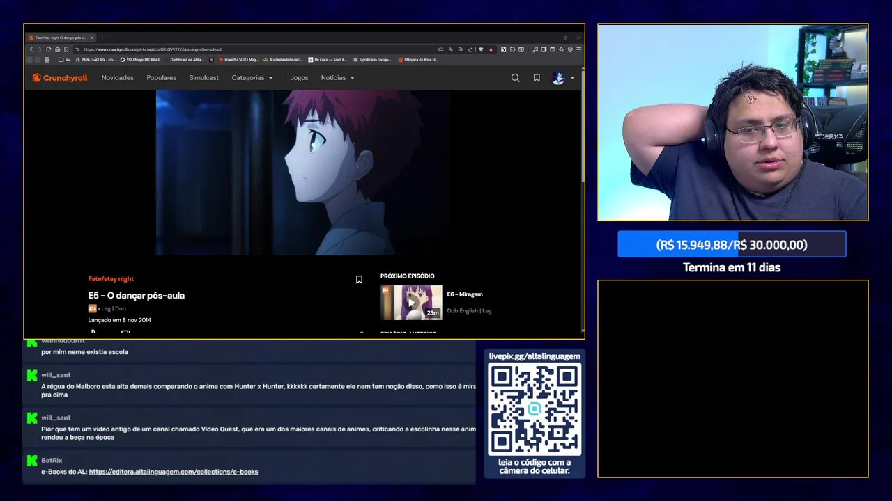Select the Fate/stay night browser tab
This screenshot has height=501, width=892.
pyautogui.click(x=59, y=38)
